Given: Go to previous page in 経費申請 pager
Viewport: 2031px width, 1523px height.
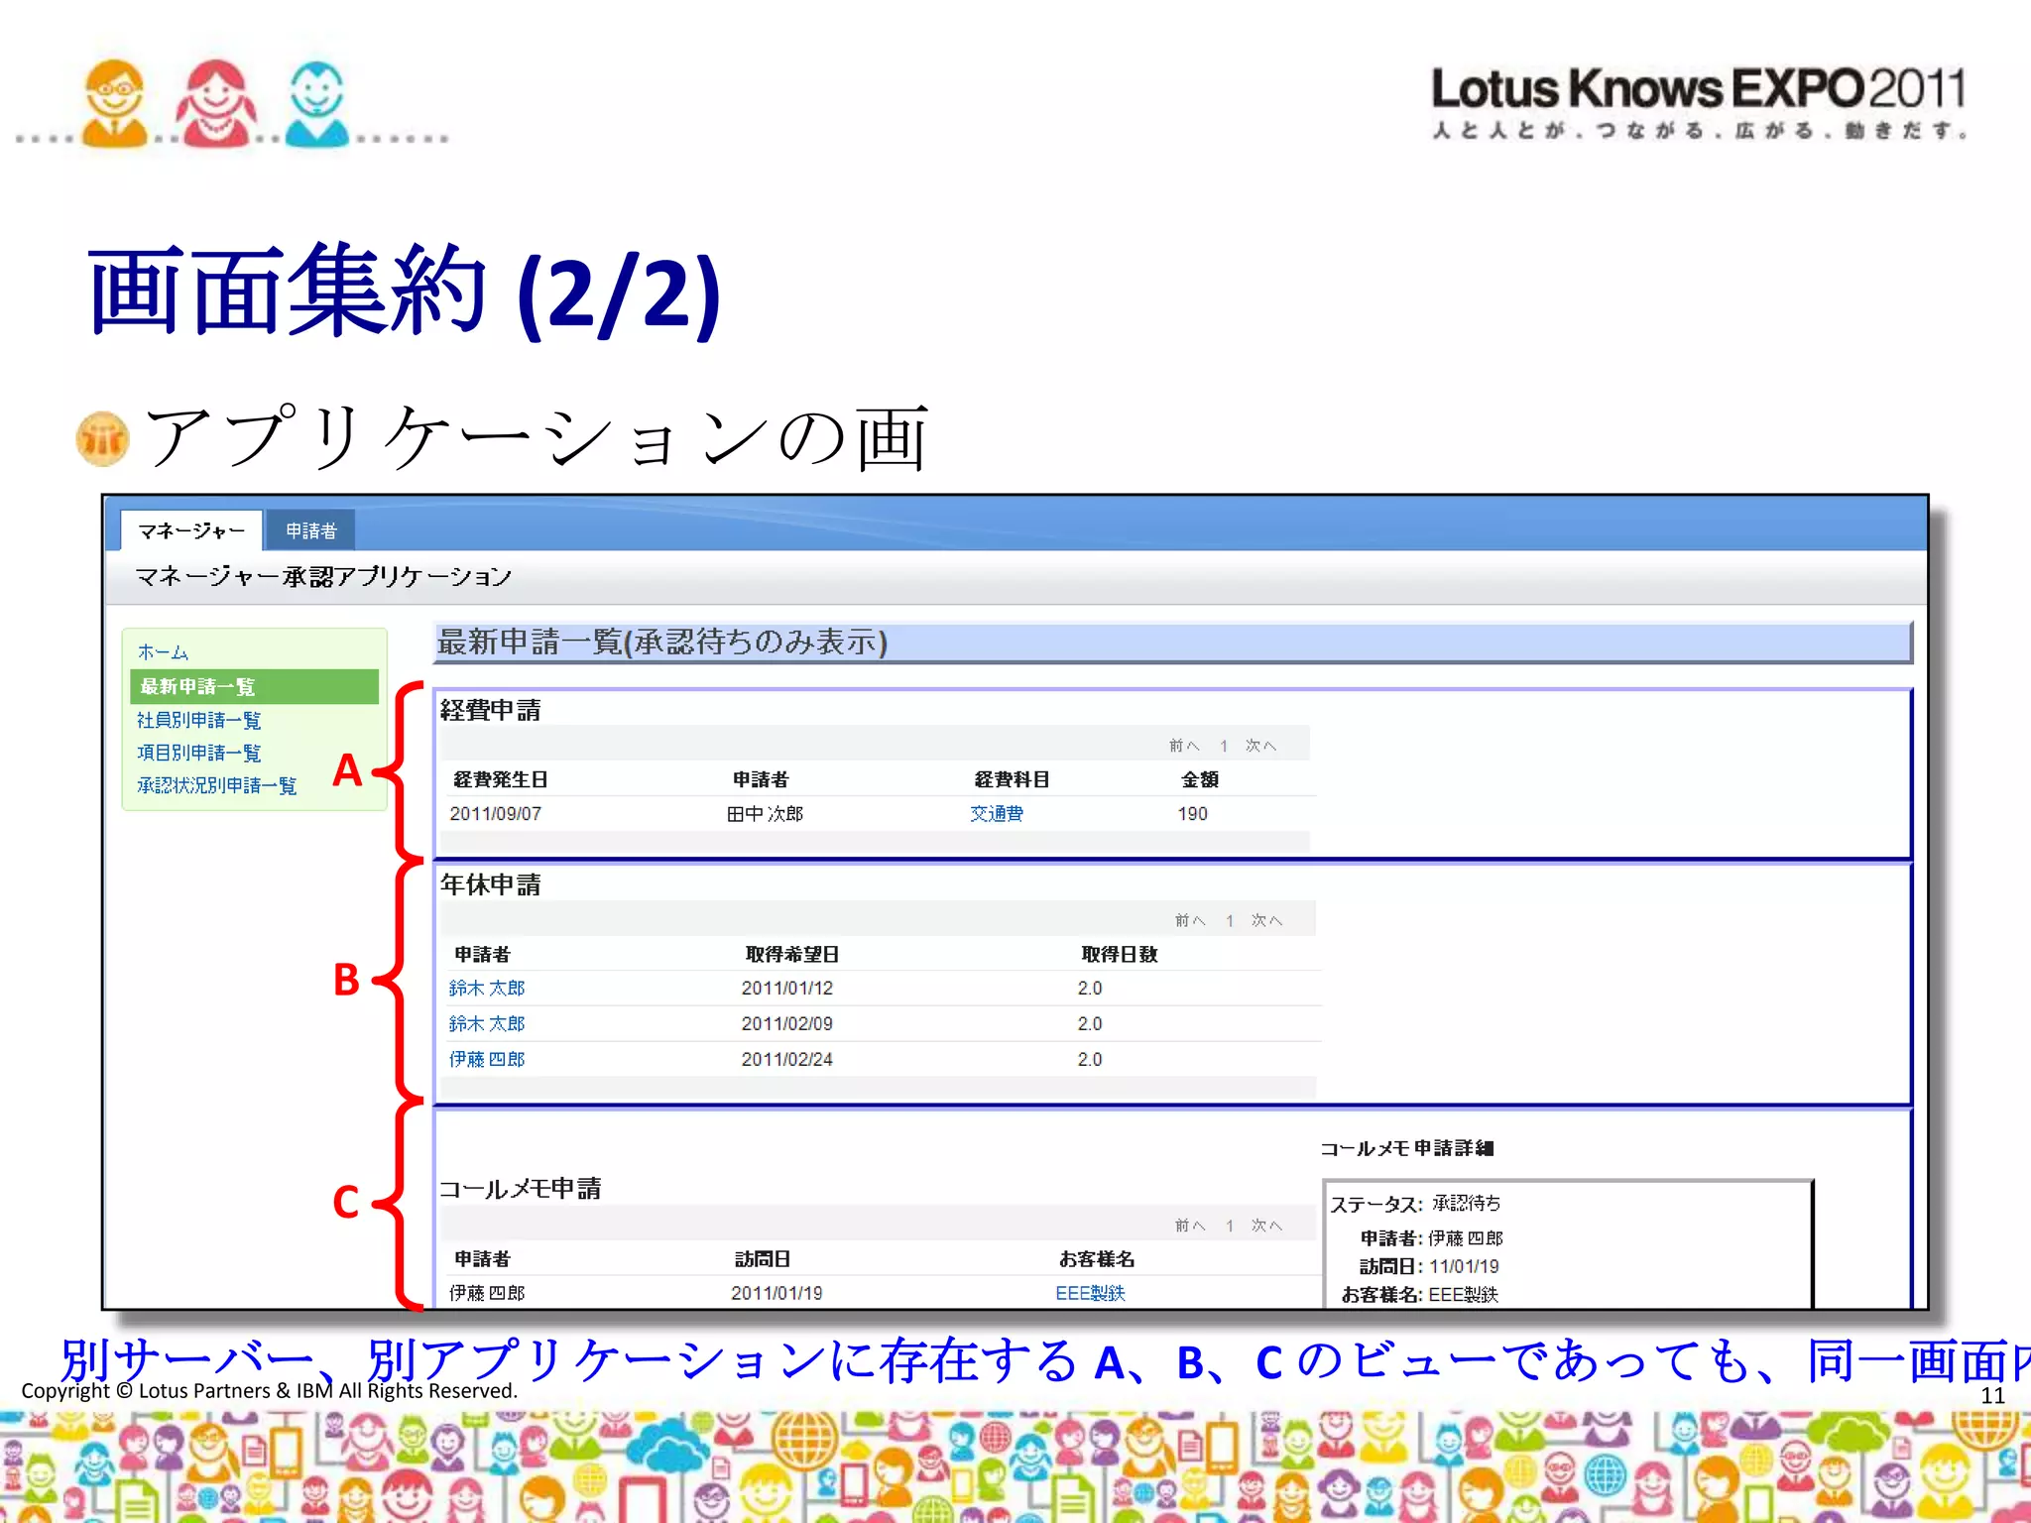Looking at the screenshot, I should [1184, 746].
